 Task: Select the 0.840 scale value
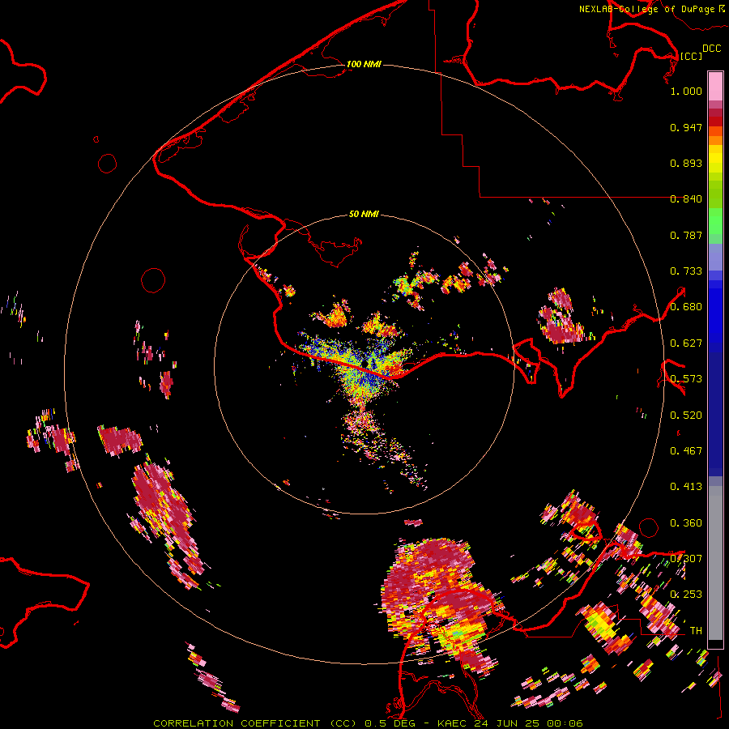point(686,199)
